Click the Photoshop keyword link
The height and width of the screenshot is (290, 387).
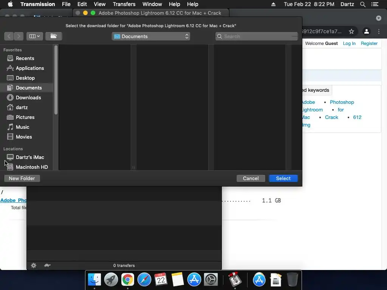point(342,102)
